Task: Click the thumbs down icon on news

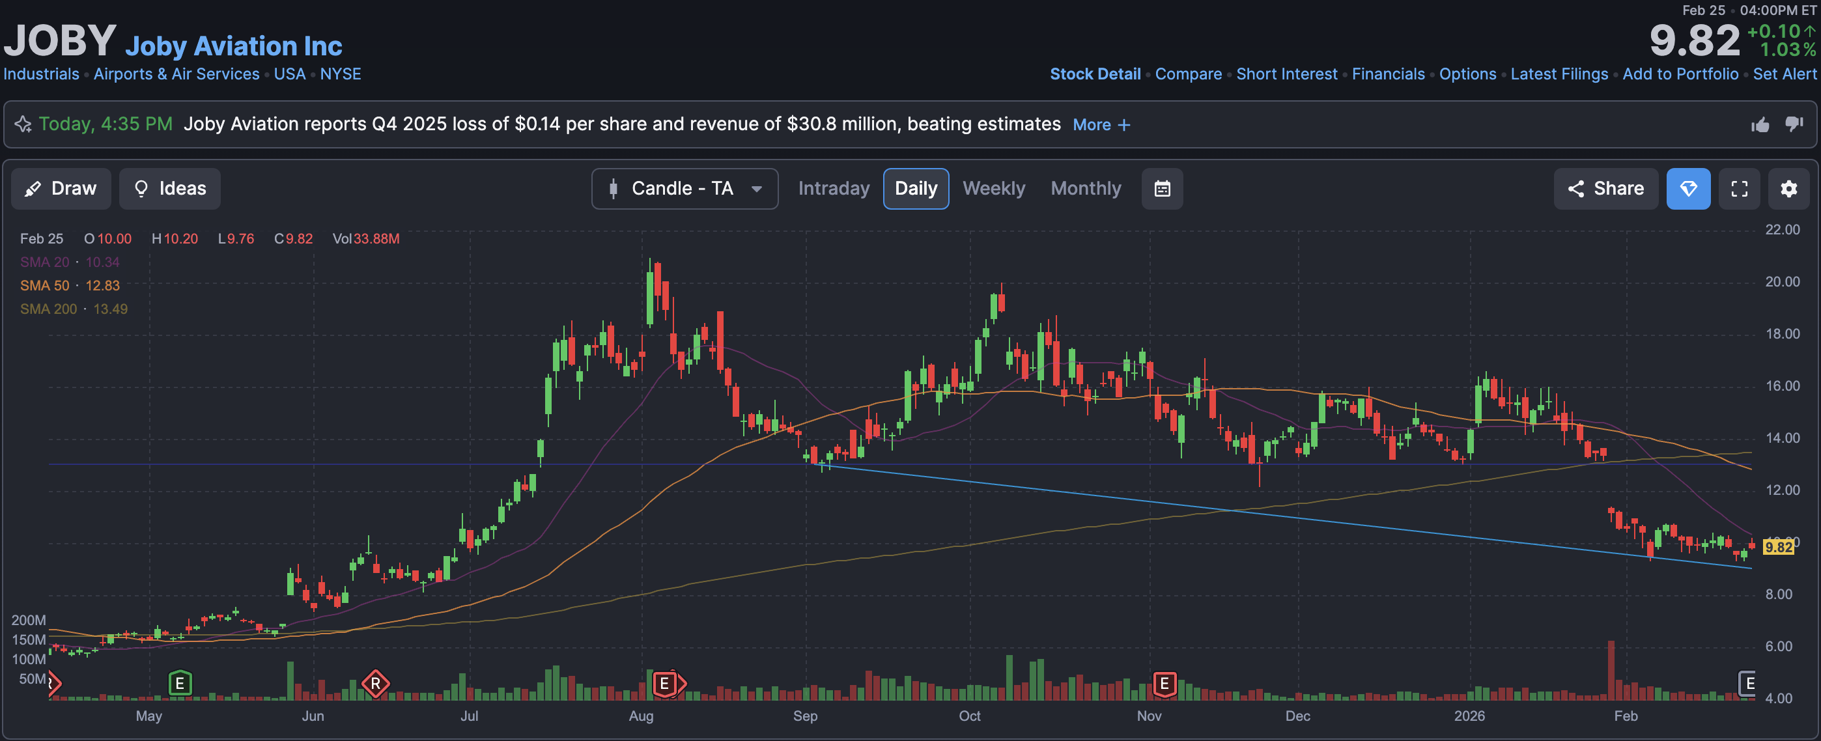Action: coord(1794,124)
